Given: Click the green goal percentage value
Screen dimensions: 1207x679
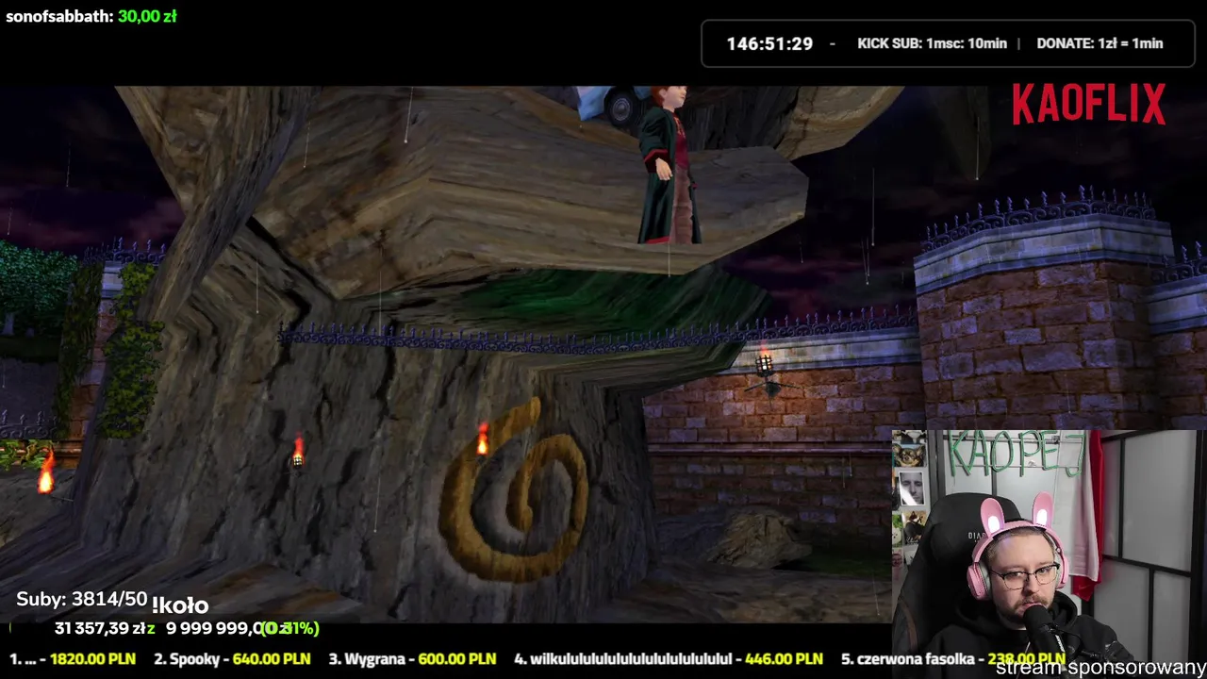Looking at the screenshot, I should coord(290,628).
